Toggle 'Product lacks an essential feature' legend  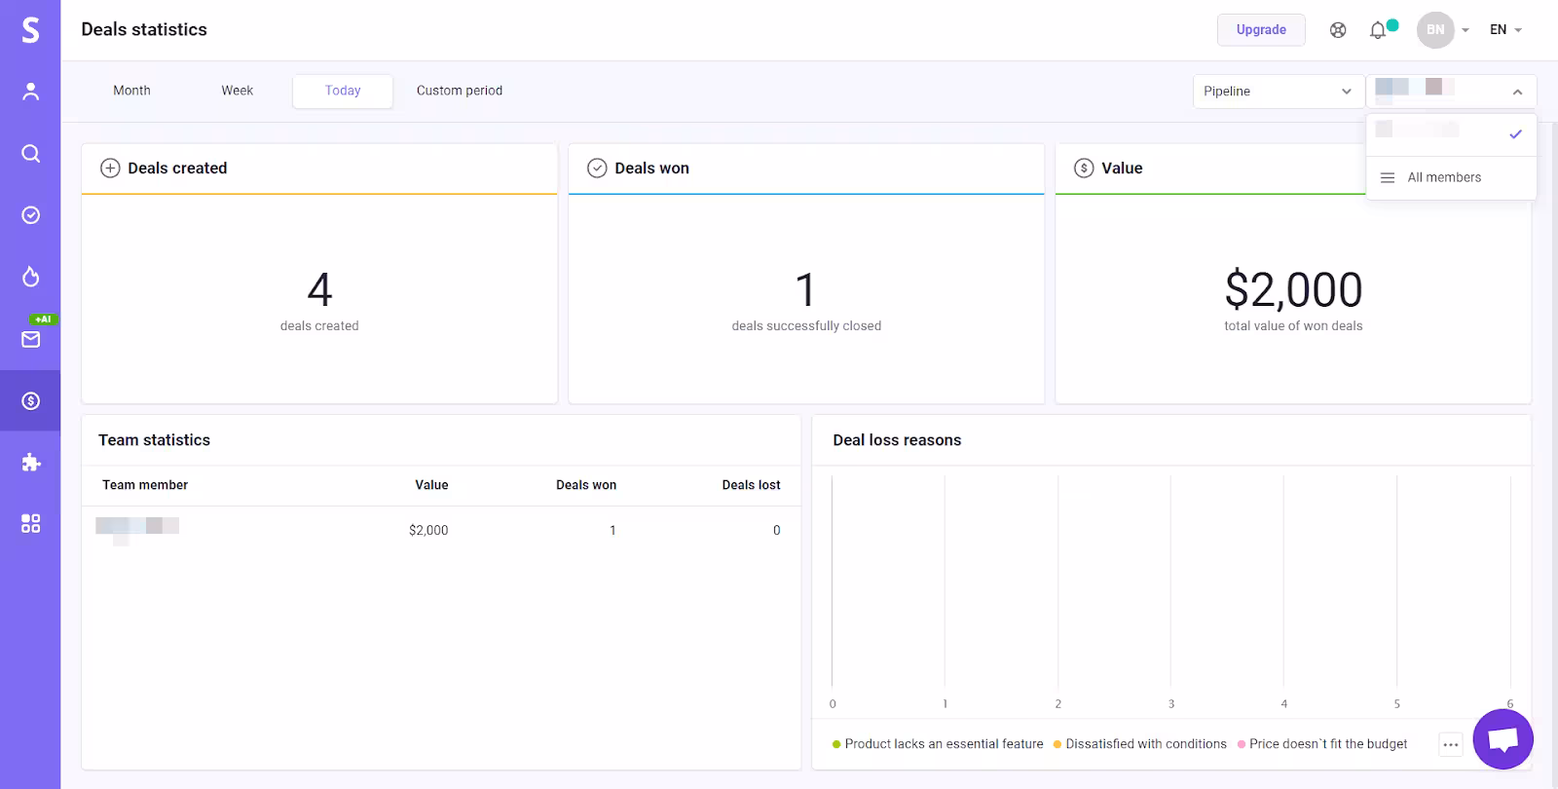click(938, 744)
